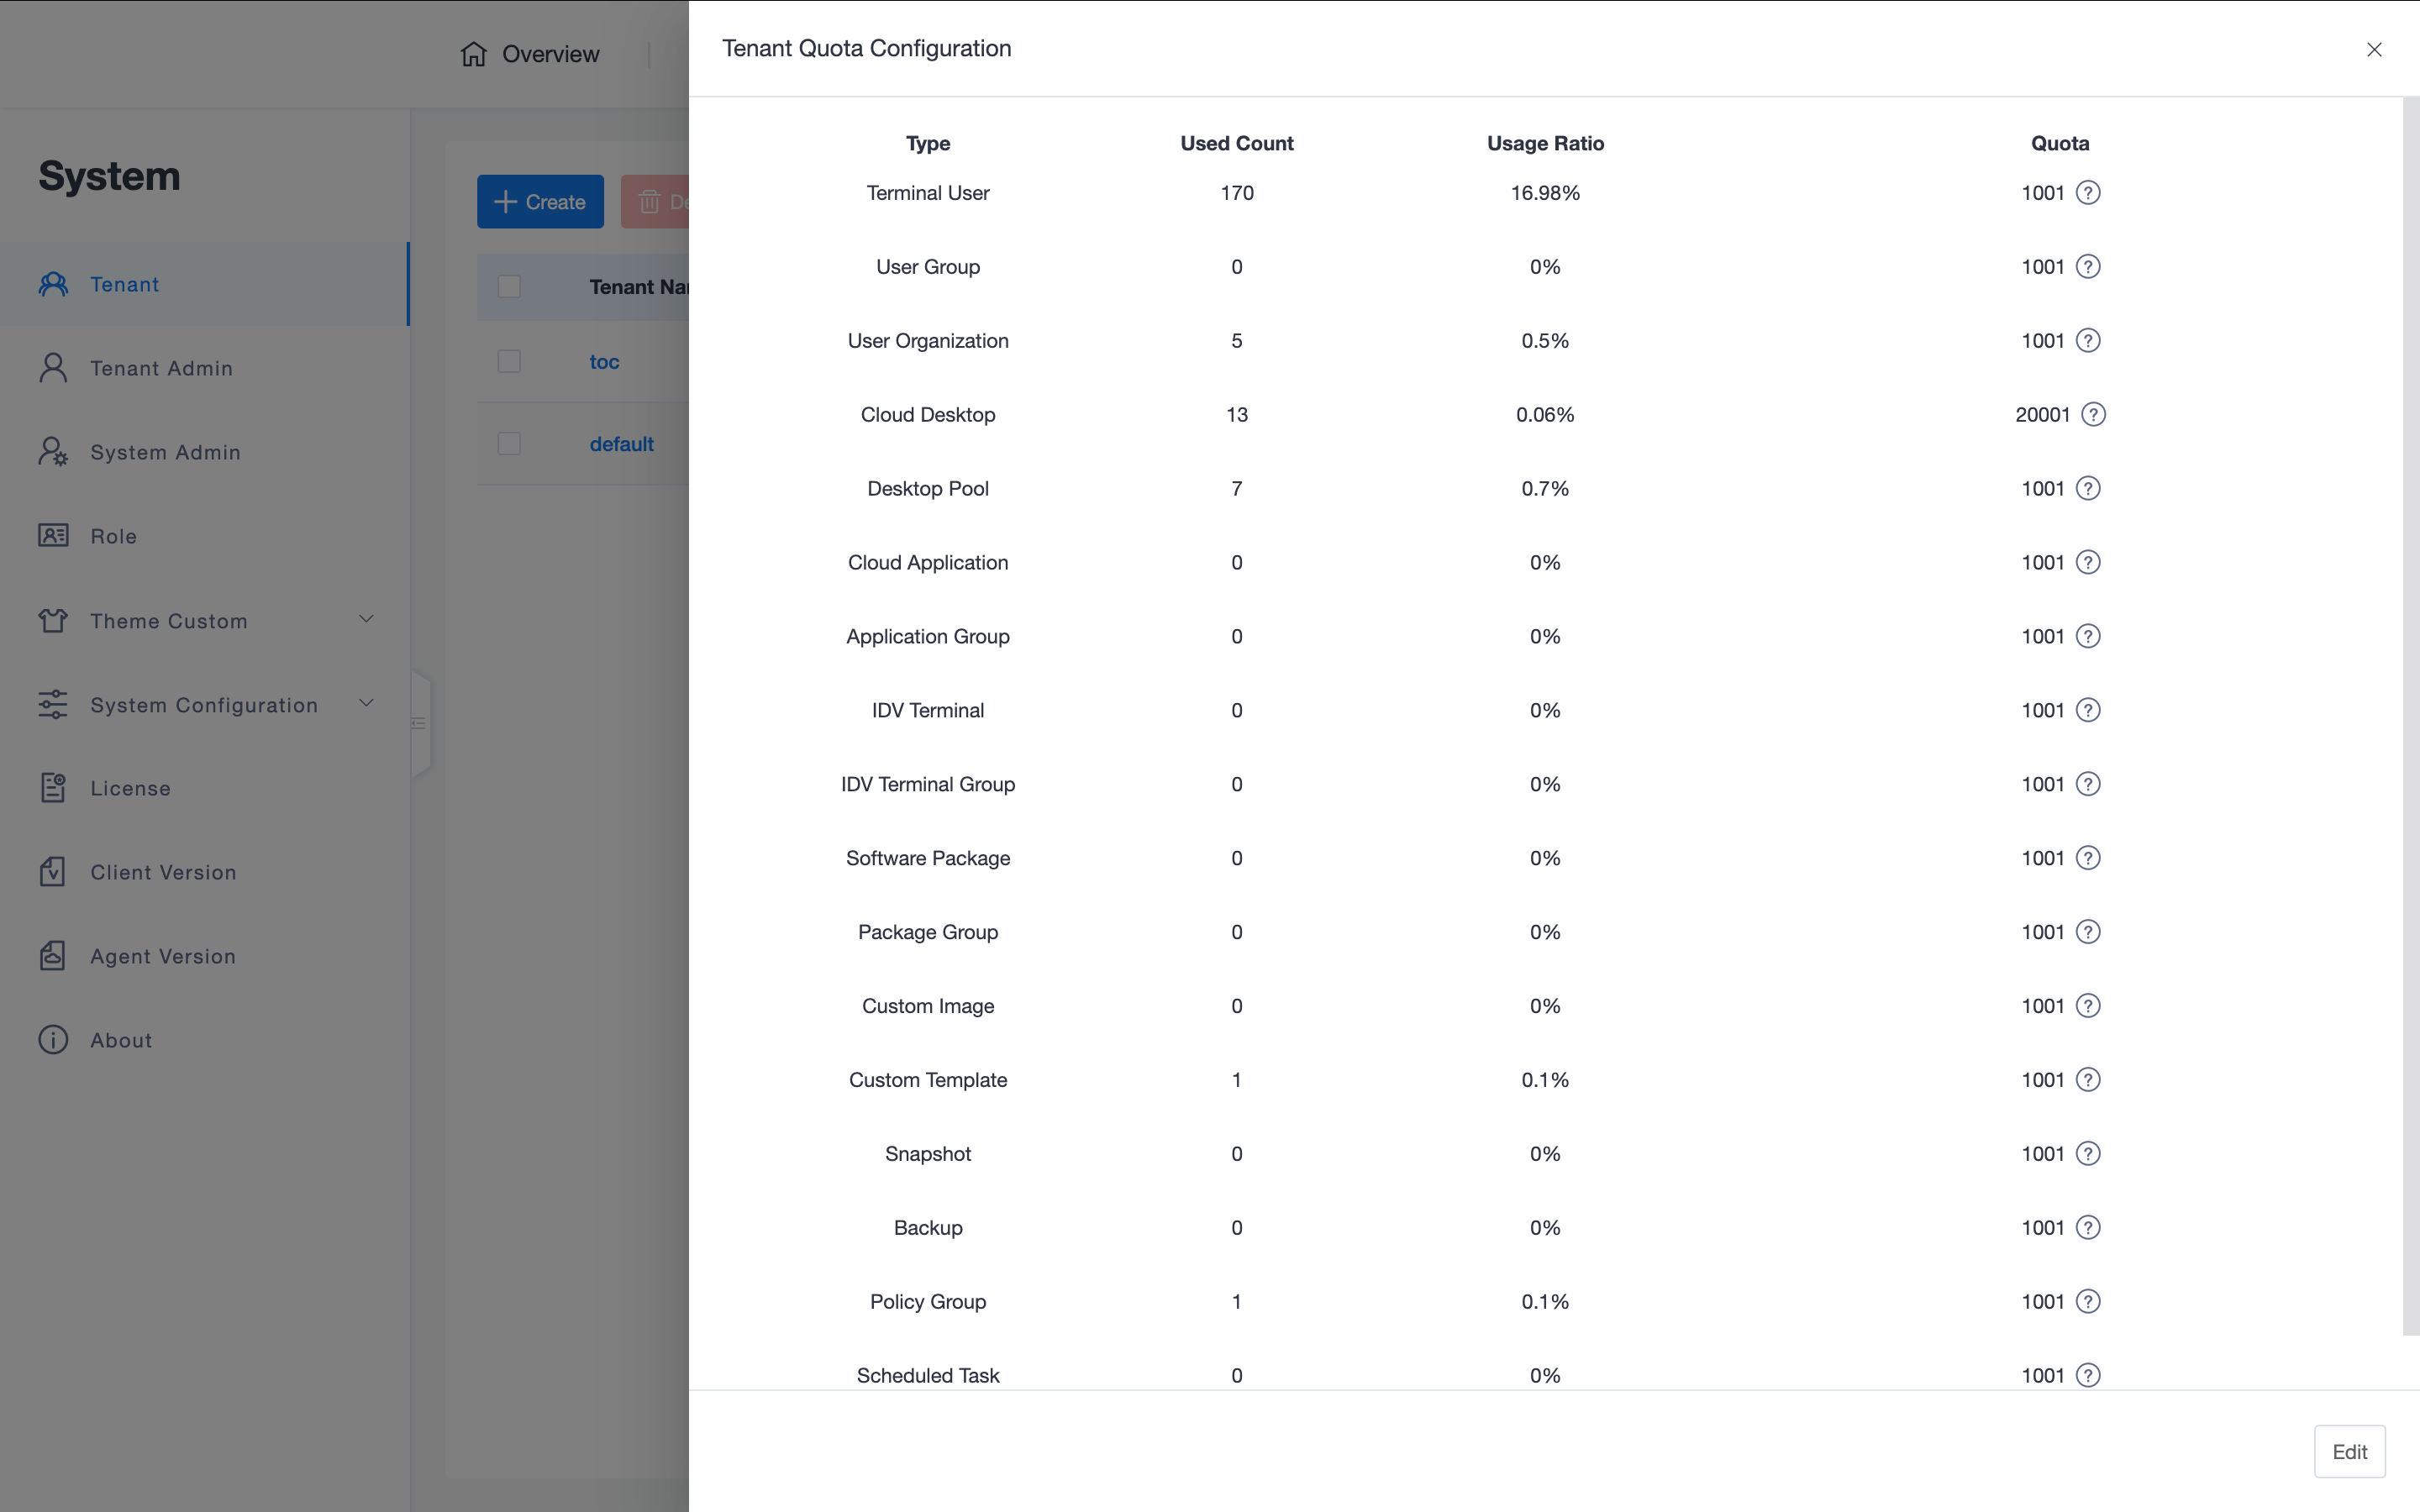The image size is (2420, 1512).
Task: Click the Cloud Desktop quota help icon
Action: [2093, 415]
